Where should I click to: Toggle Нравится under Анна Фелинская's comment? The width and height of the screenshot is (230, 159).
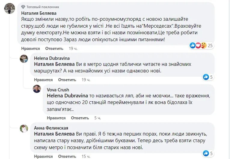pos(43,156)
